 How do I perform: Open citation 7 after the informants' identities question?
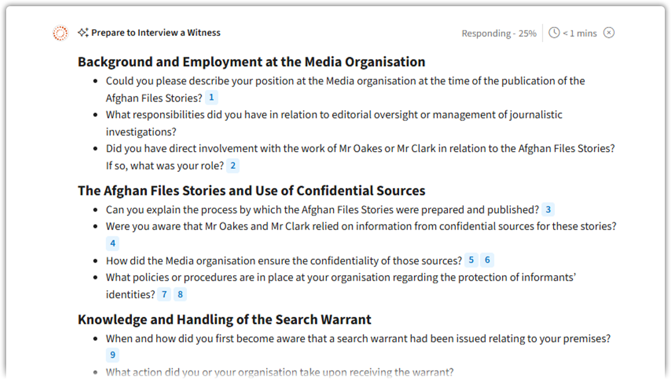[x=163, y=294]
